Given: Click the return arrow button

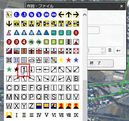Looking at the screenshot, I should (118, 50).
